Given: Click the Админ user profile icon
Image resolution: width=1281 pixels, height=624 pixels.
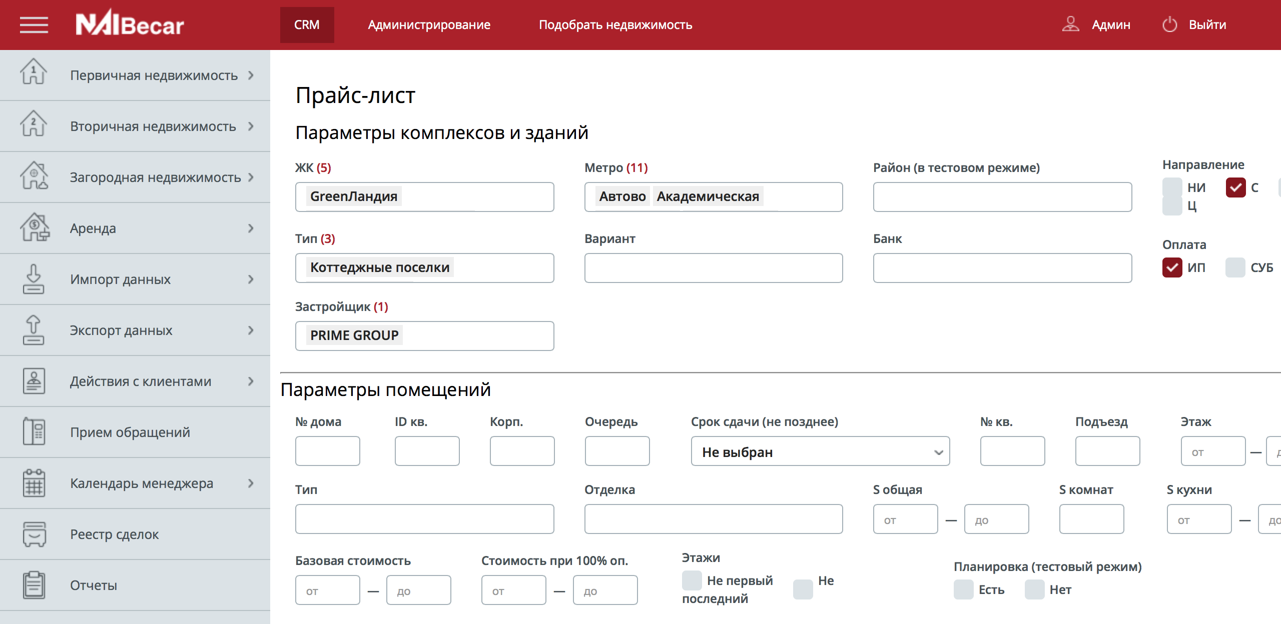Looking at the screenshot, I should click(x=1070, y=23).
